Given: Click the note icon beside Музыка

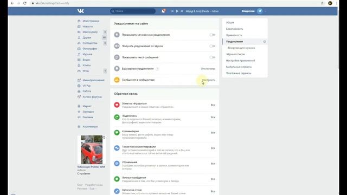Looking at the screenshot, I should (79, 54).
